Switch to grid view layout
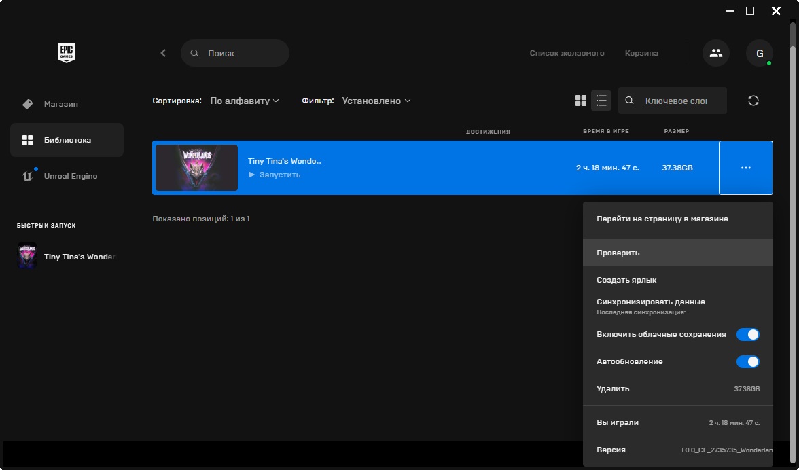The image size is (799, 470). 580,101
